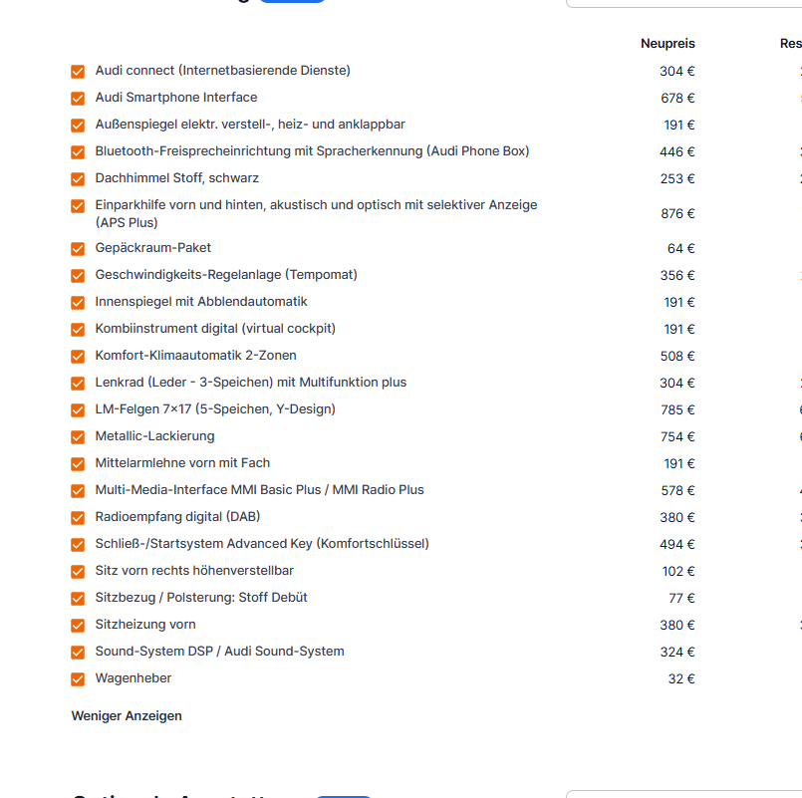Screen dimensions: 802x798
Task: Uncheck Komfort-Klimaautomatik 2-Zonen checkbox
Action: point(78,357)
